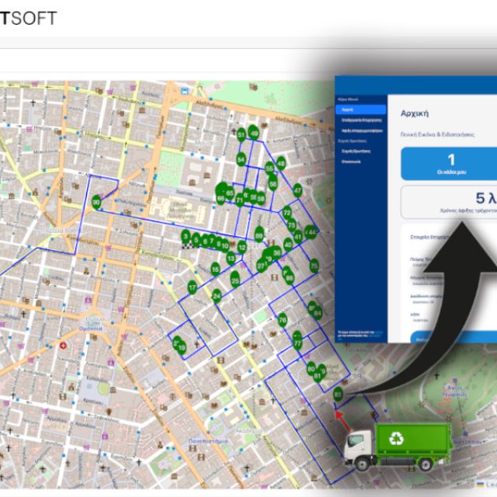497x497 pixels.
Task: Click map marker 47
Action: (297, 189)
